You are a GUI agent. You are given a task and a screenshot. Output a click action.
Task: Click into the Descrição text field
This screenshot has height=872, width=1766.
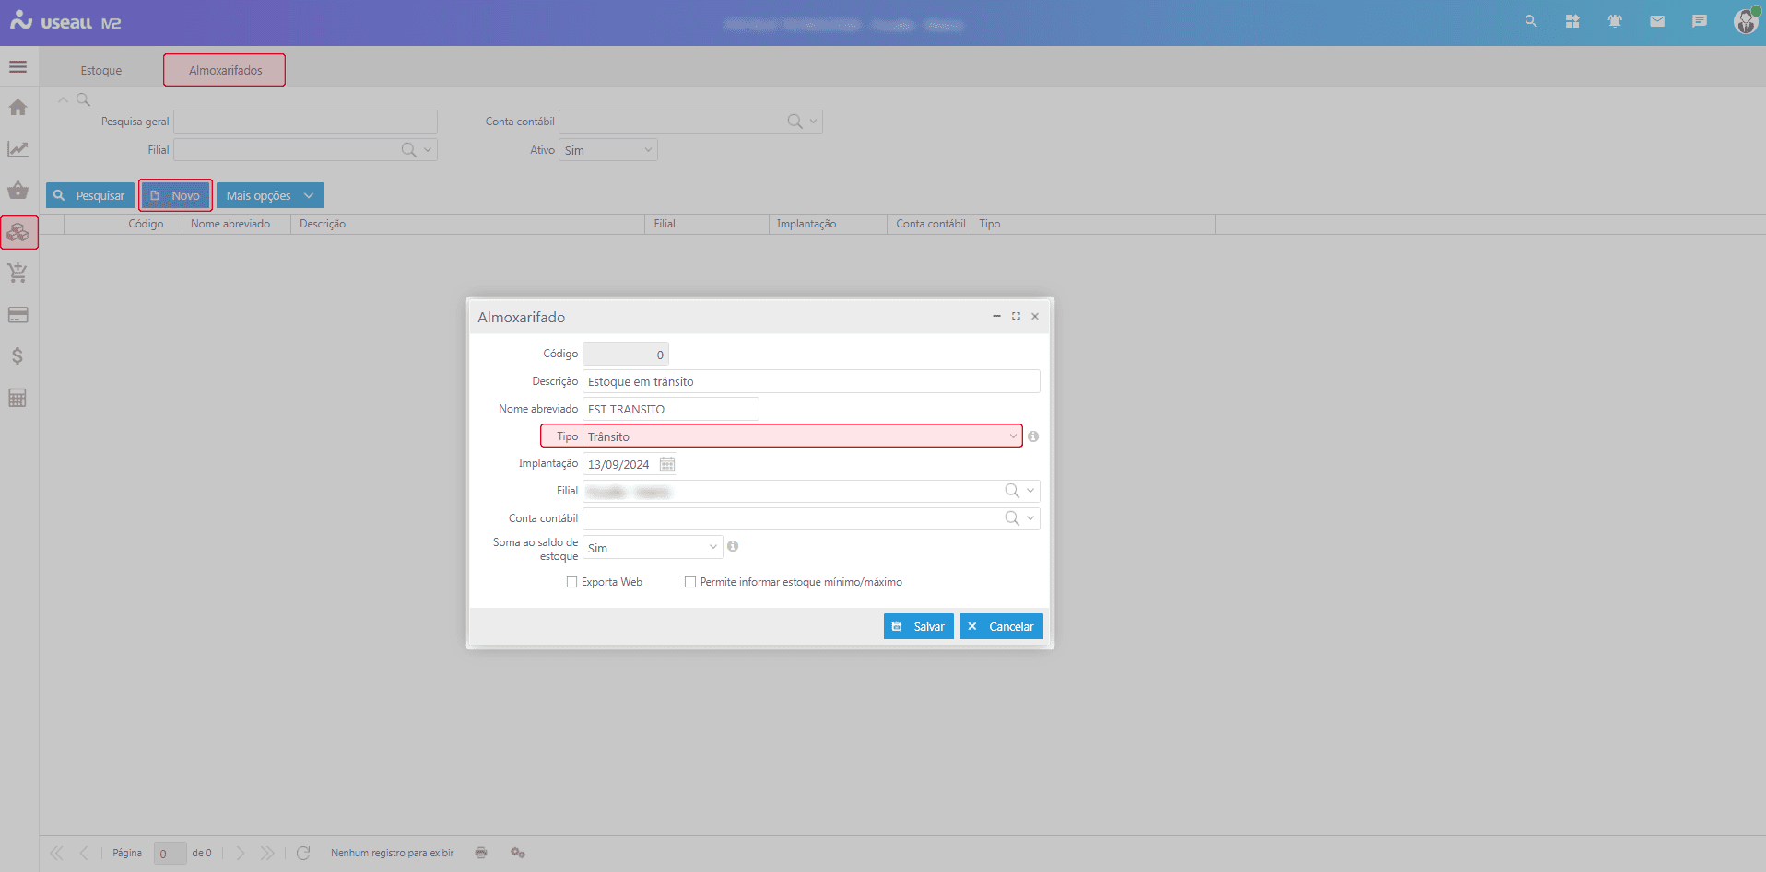pos(811,381)
